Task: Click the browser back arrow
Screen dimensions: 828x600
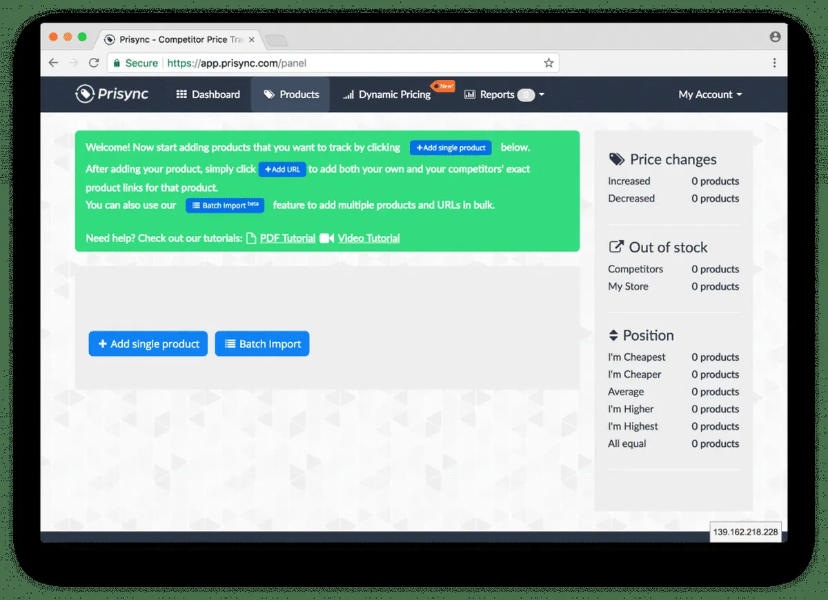Action: click(54, 63)
